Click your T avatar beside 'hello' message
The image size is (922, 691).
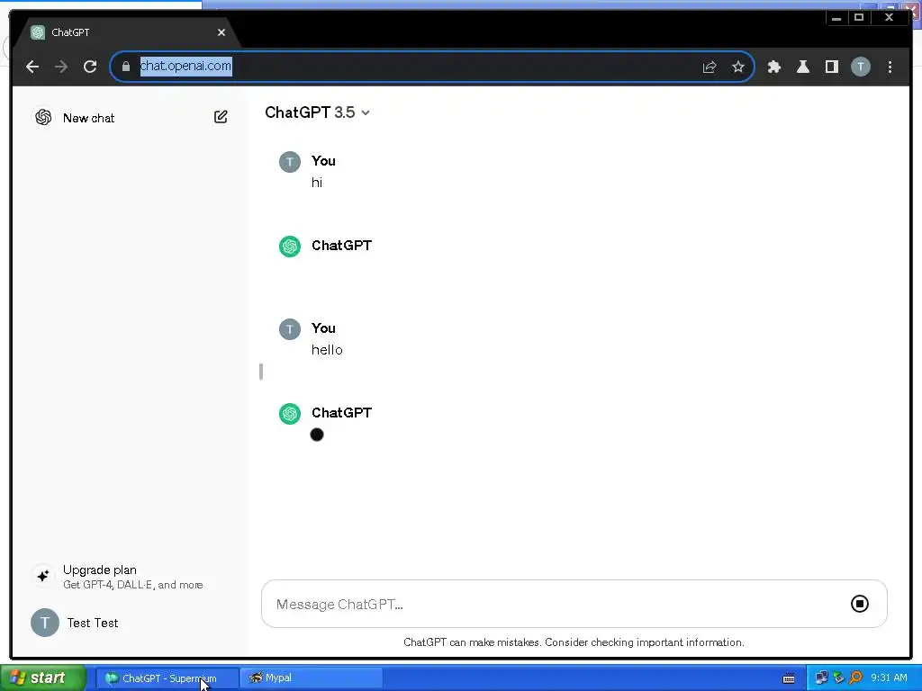point(289,329)
